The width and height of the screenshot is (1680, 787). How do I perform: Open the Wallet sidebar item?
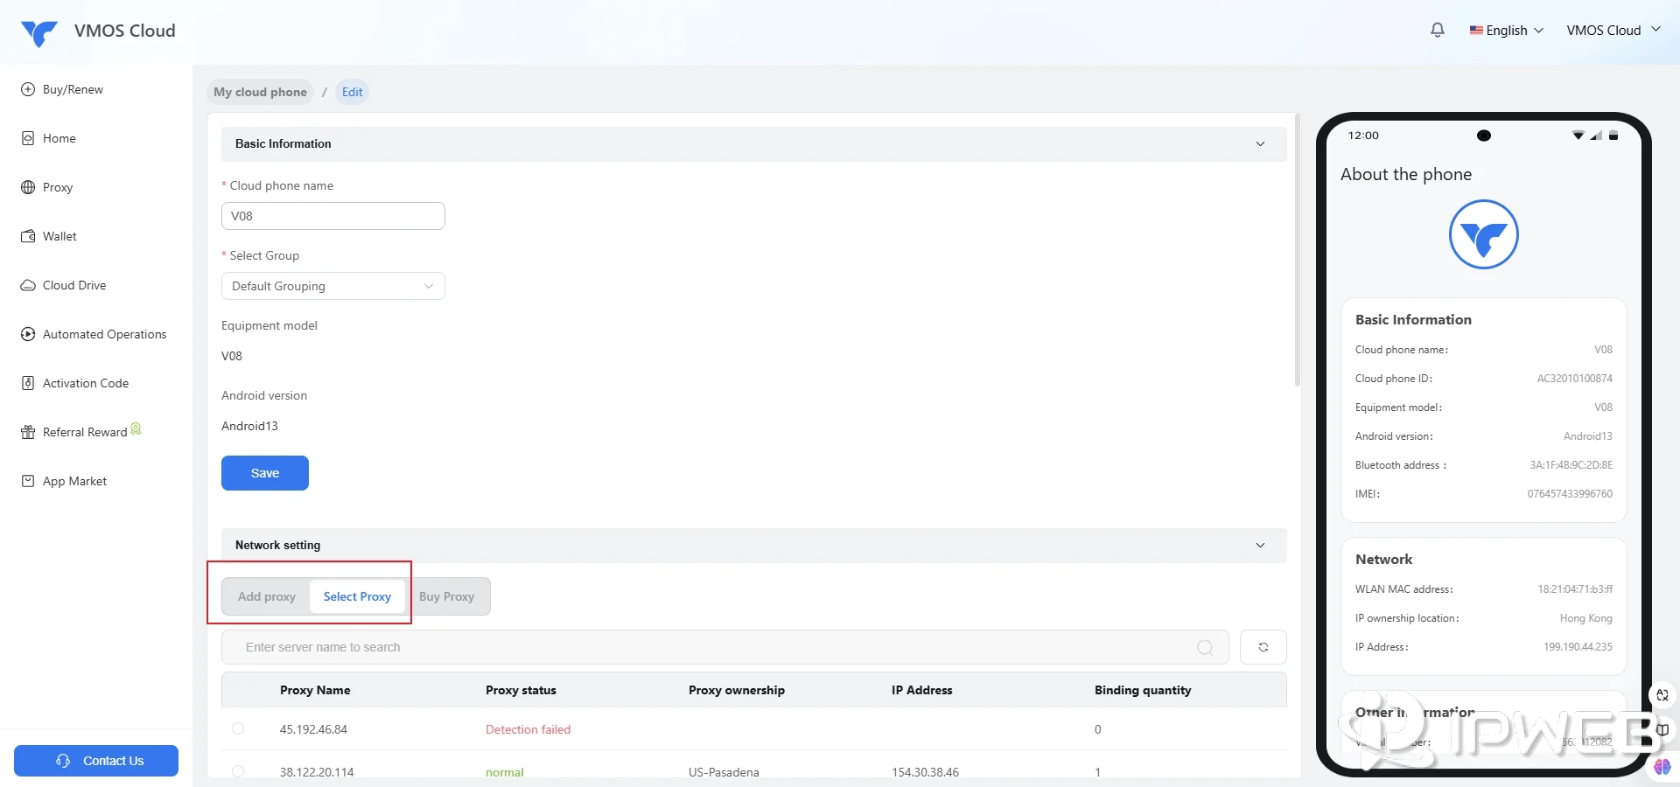pyautogui.click(x=59, y=236)
